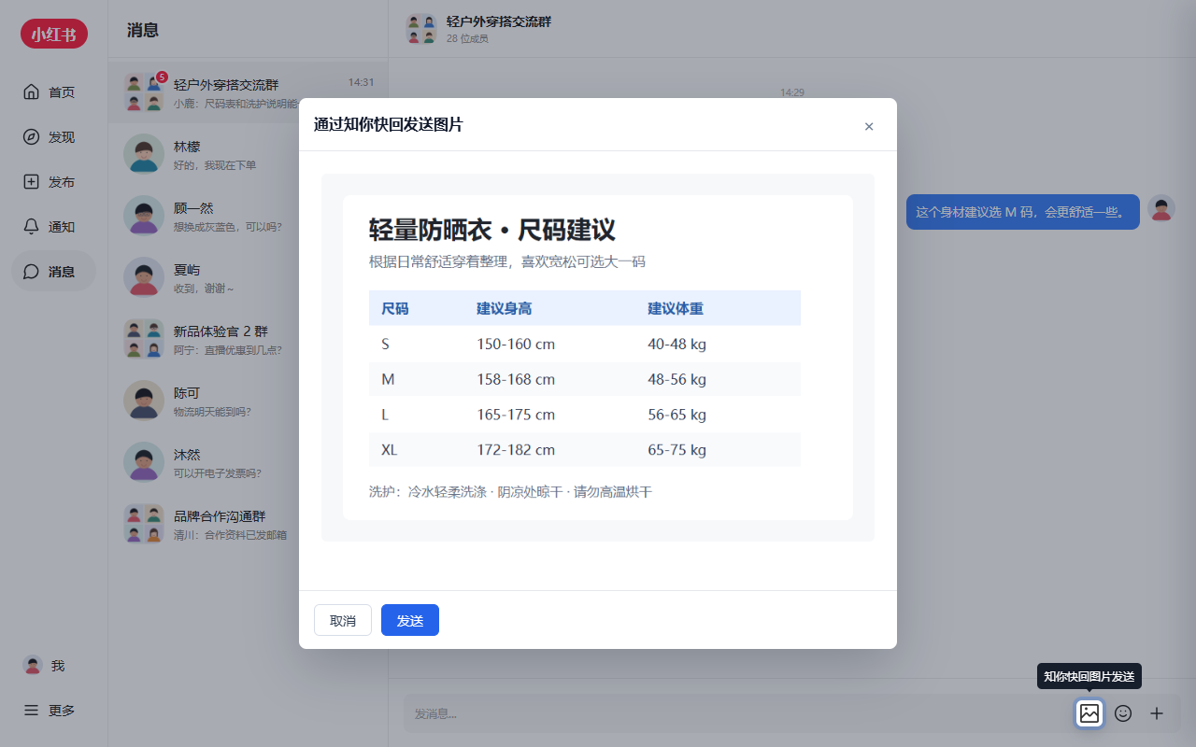Click the 14:29 timestamp in the chat
This screenshot has height=747, width=1196.
click(792, 92)
